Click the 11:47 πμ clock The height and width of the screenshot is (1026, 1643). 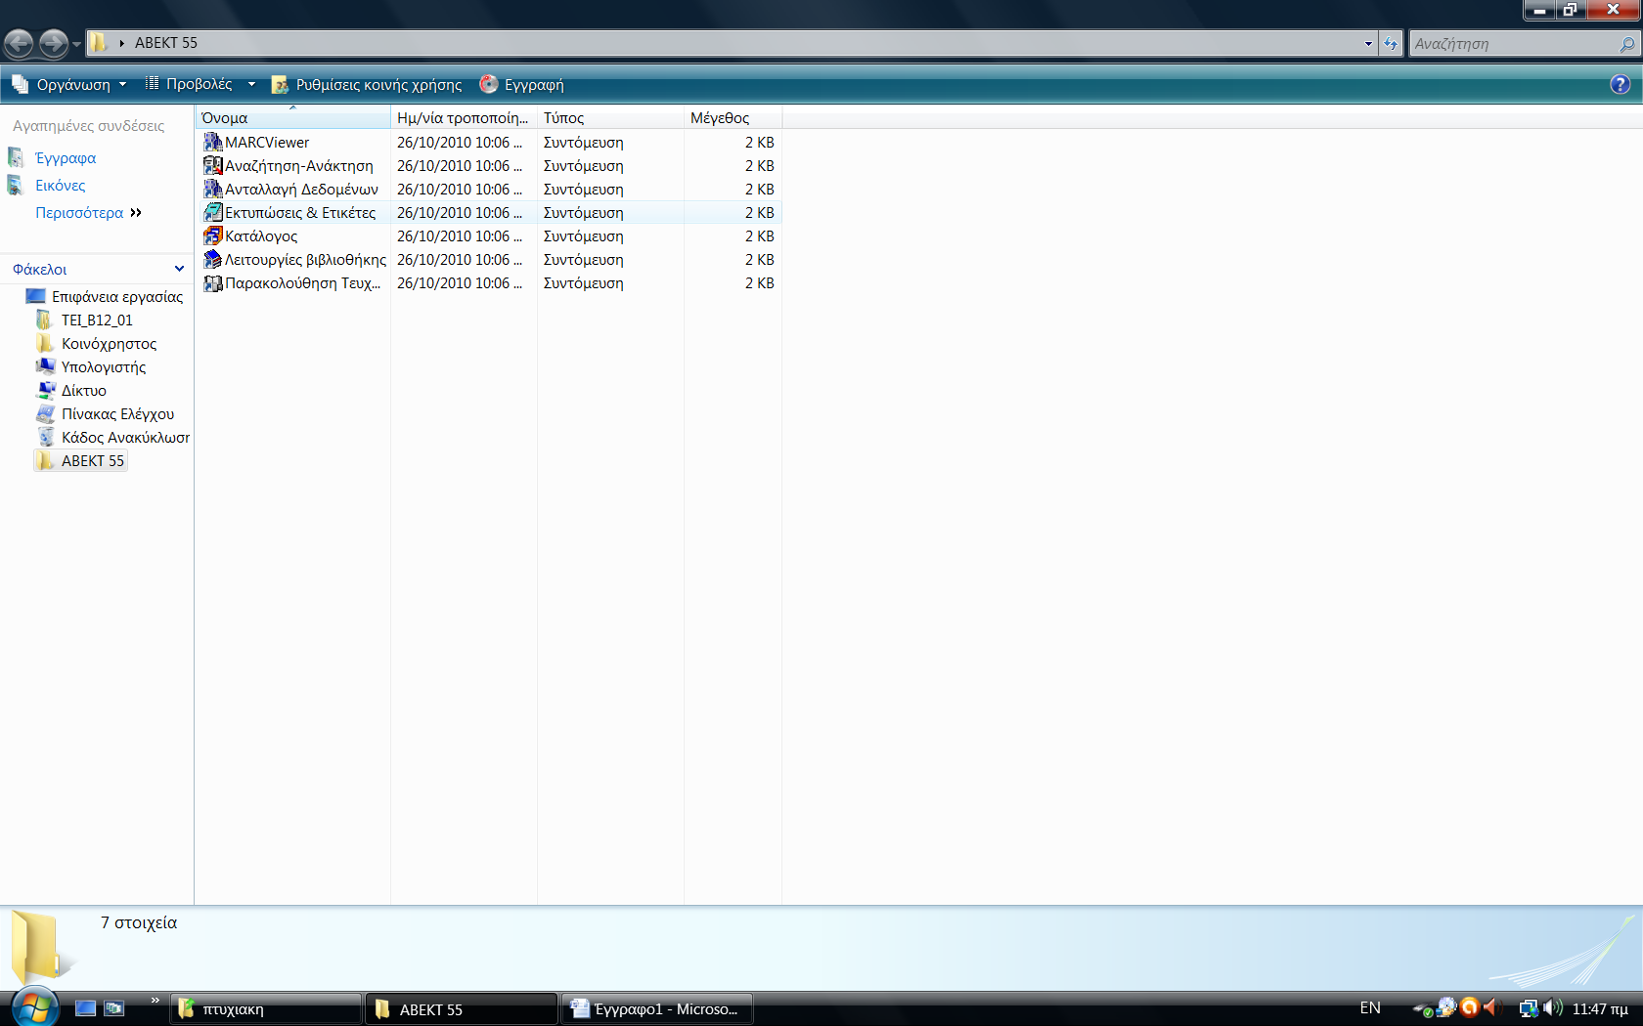click(x=1600, y=1008)
